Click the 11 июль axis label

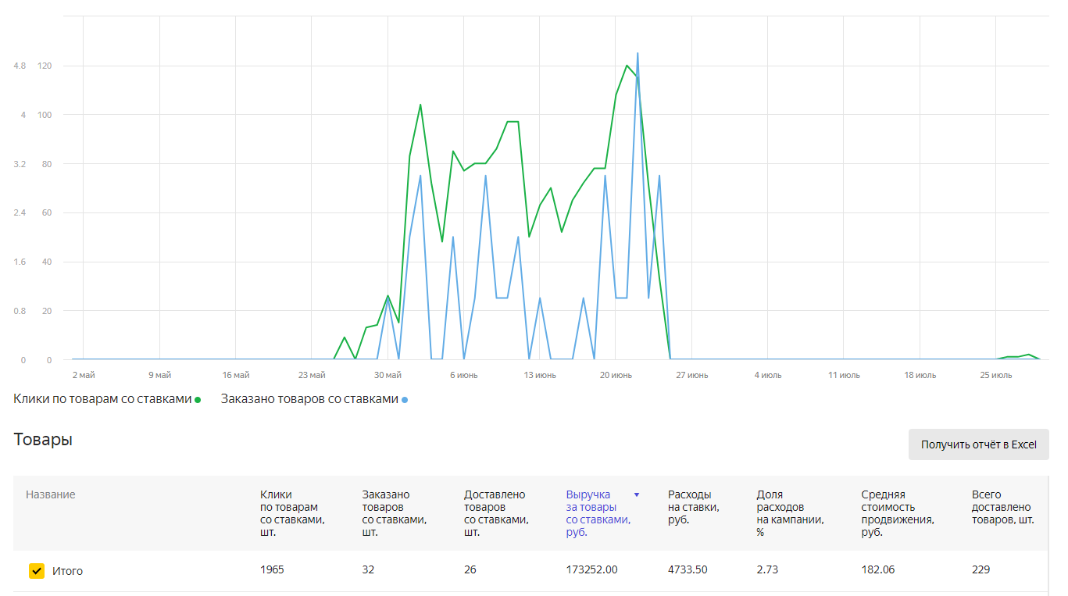844,376
